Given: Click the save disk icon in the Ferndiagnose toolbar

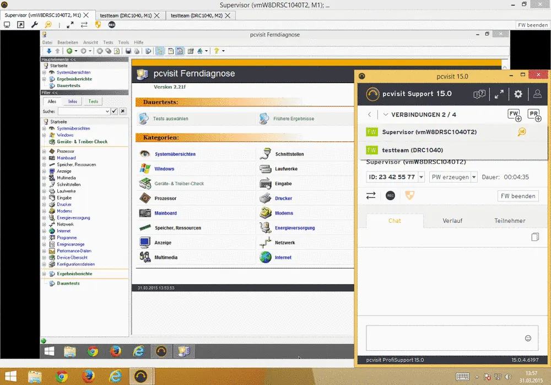Looking at the screenshot, I should click(x=128, y=51).
